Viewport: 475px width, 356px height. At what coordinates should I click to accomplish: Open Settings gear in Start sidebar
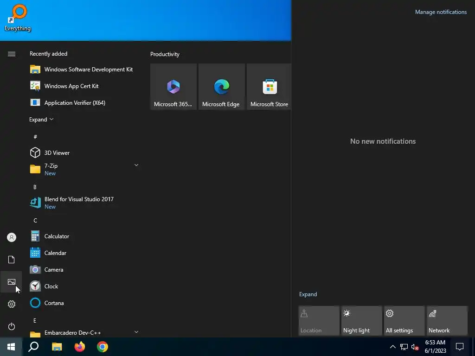(12, 304)
